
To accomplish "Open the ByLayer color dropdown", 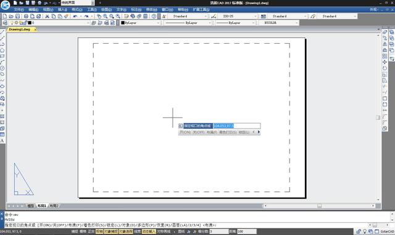I will pyautogui.click(x=140, y=23).
